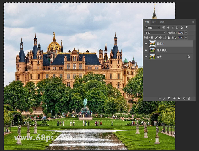Create new fill or adjustment layer icon
Image resolution: width=199 pixels, height=151 pixels.
coord(174,99)
